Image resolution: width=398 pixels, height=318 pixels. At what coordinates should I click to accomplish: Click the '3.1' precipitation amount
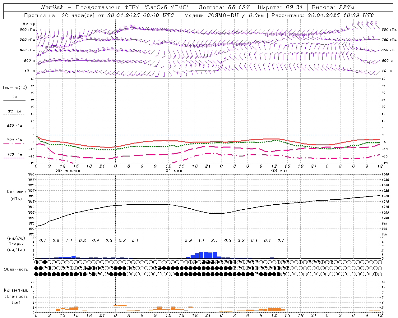click(215, 240)
